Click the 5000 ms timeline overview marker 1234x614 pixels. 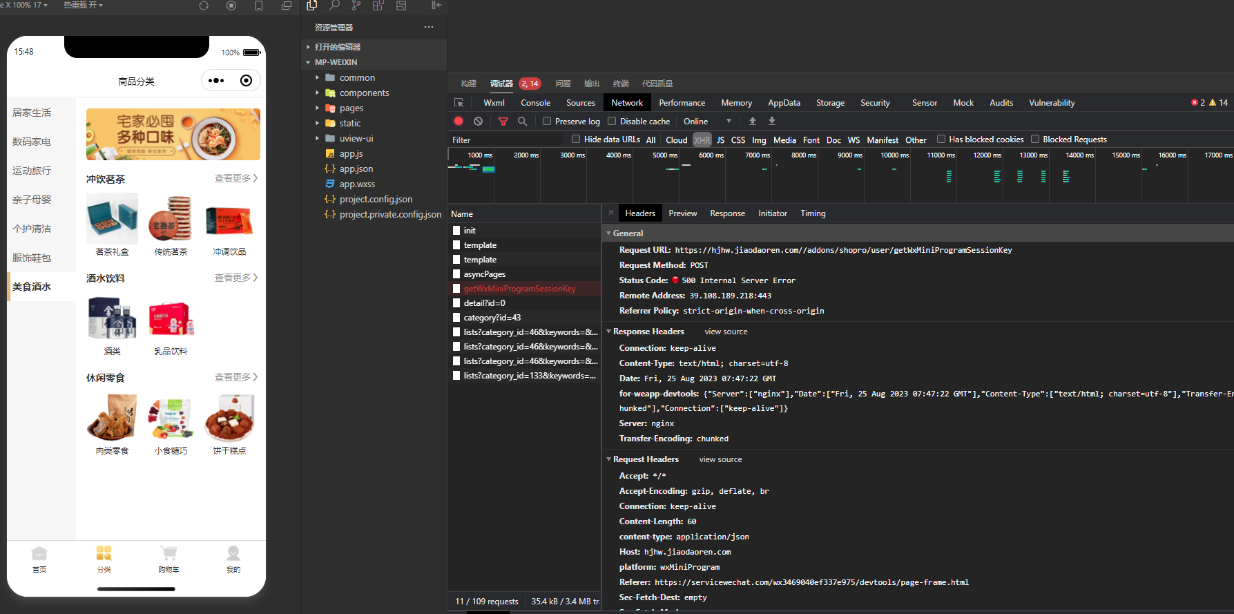[x=664, y=155]
